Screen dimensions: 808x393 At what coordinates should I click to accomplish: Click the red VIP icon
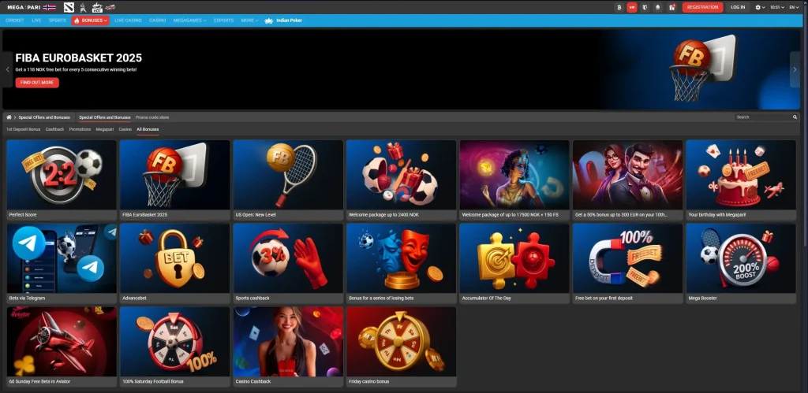(632, 7)
